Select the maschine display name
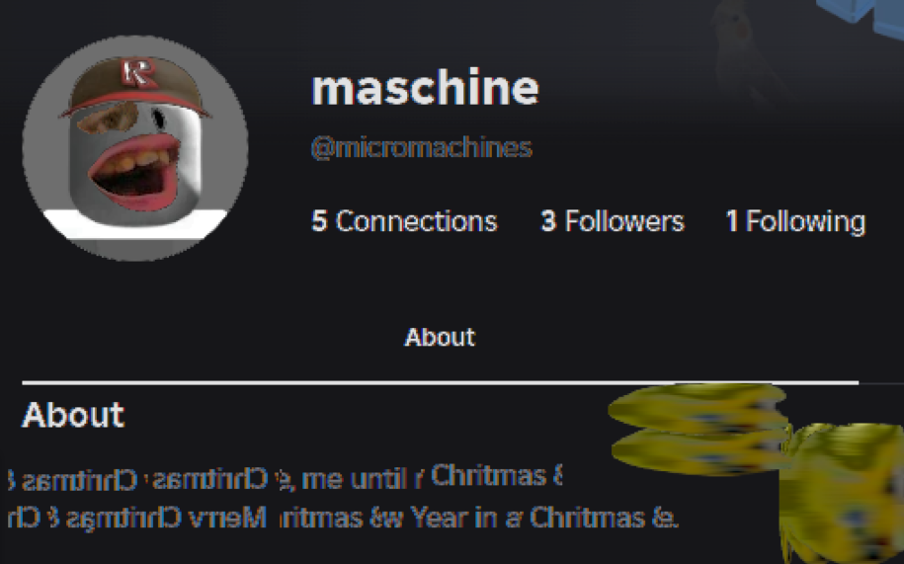904x564 pixels. [x=425, y=88]
